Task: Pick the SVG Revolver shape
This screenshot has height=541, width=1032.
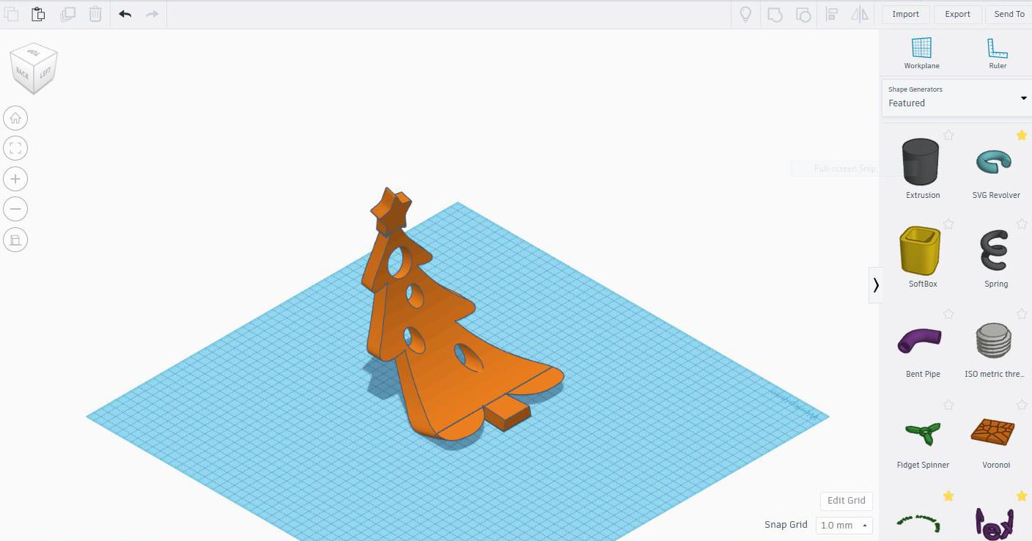Action: (x=995, y=162)
